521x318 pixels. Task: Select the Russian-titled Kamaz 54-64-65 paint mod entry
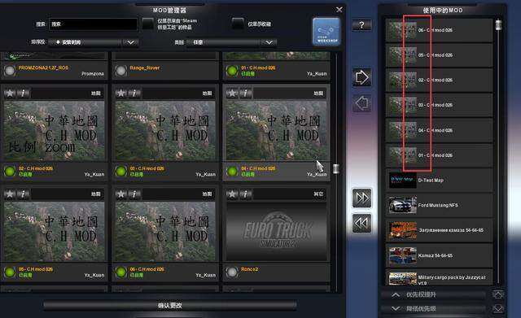coord(440,230)
